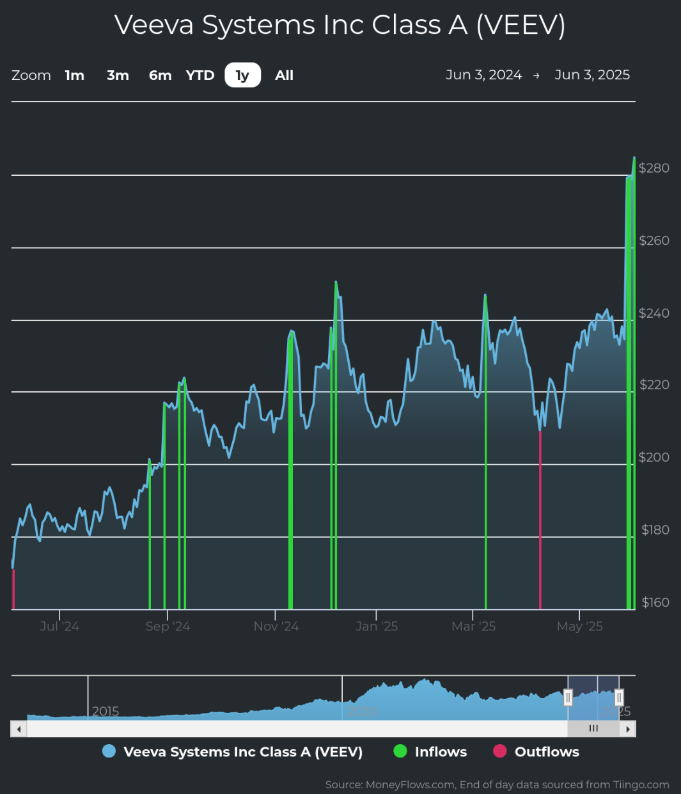Screen dimensions: 681x794
Task: Select the 3m zoom range
Action: tap(118, 75)
